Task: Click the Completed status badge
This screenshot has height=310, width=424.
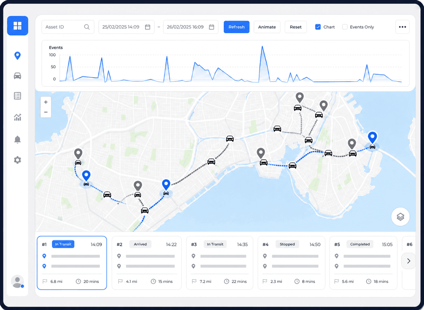Action: 360,244
